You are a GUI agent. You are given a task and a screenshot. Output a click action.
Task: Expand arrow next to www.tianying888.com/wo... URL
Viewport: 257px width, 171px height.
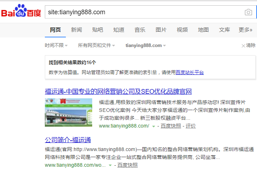pyautogui.click(x=110, y=165)
